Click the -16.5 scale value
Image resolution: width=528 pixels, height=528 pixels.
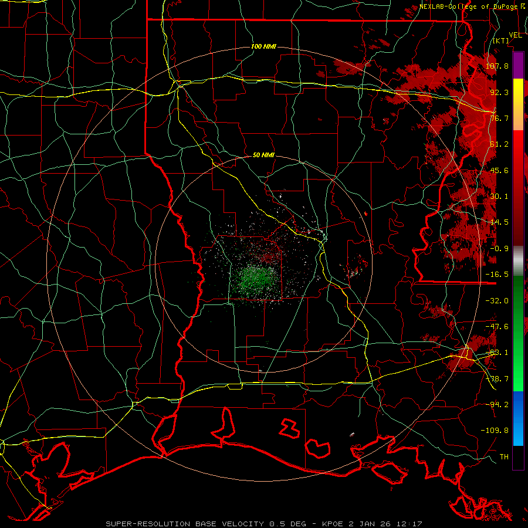click(497, 275)
